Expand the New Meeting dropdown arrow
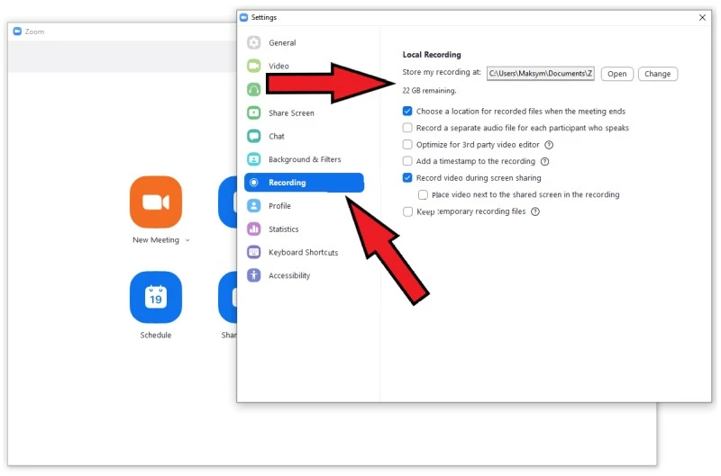Image resolution: width=721 pixels, height=476 pixels. pyautogui.click(x=188, y=241)
